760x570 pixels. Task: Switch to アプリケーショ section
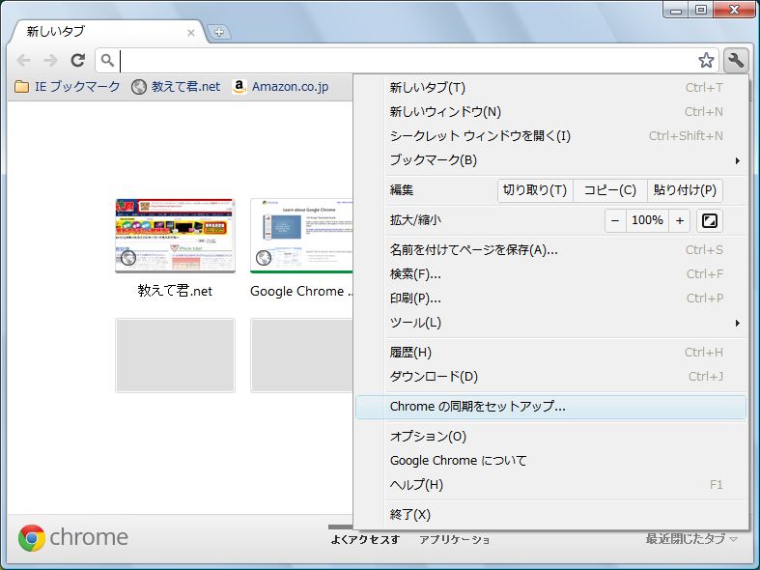[454, 539]
